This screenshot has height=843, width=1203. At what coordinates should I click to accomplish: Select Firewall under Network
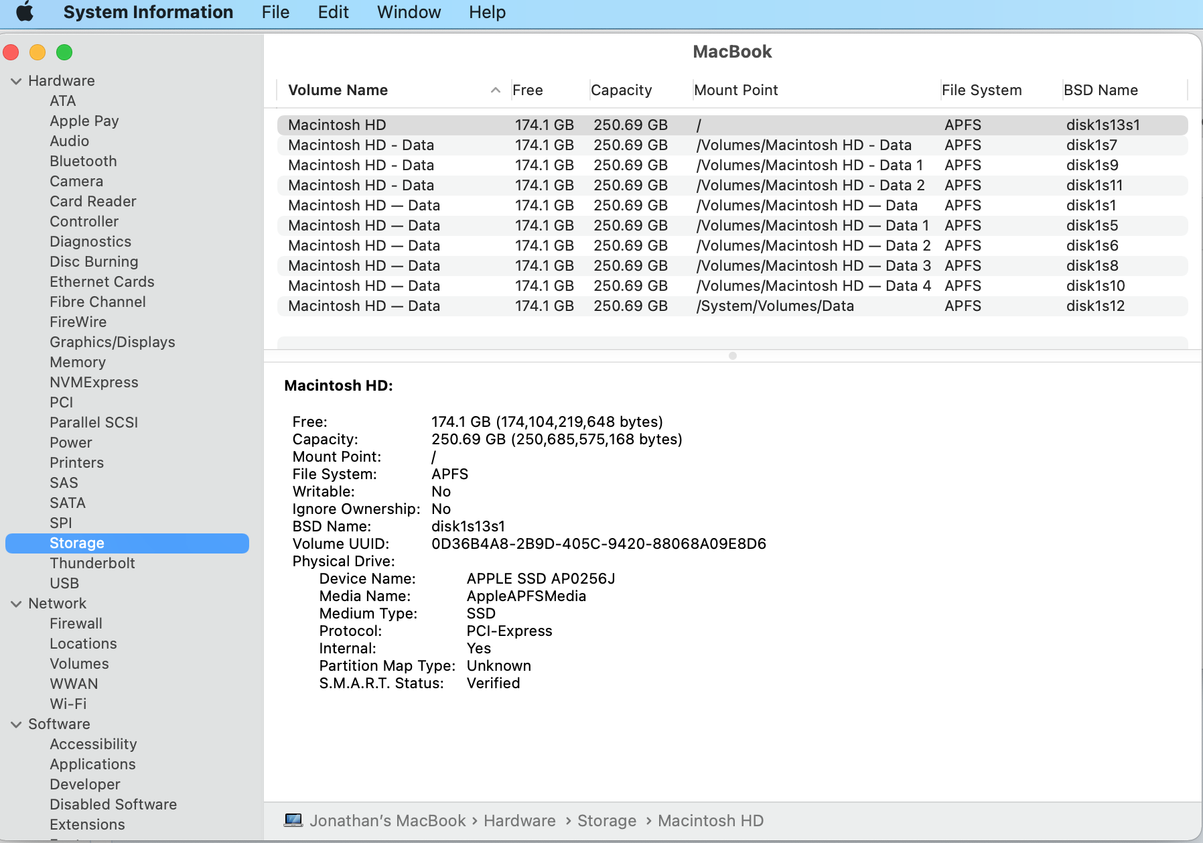pyautogui.click(x=76, y=623)
